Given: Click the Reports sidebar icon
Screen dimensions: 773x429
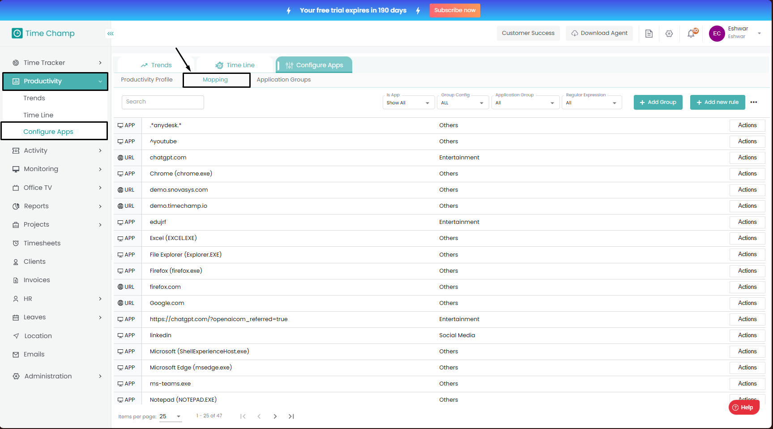Looking at the screenshot, I should [16, 206].
